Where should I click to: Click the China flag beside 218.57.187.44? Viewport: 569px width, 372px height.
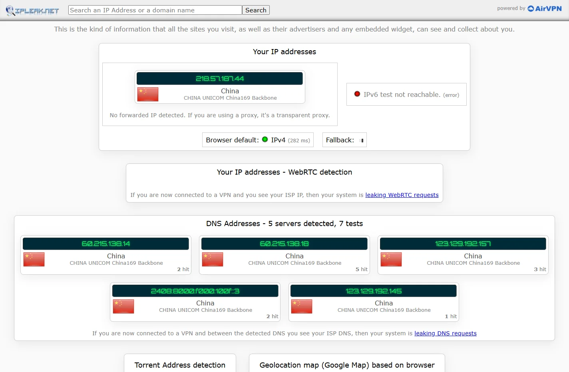tap(148, 94)
